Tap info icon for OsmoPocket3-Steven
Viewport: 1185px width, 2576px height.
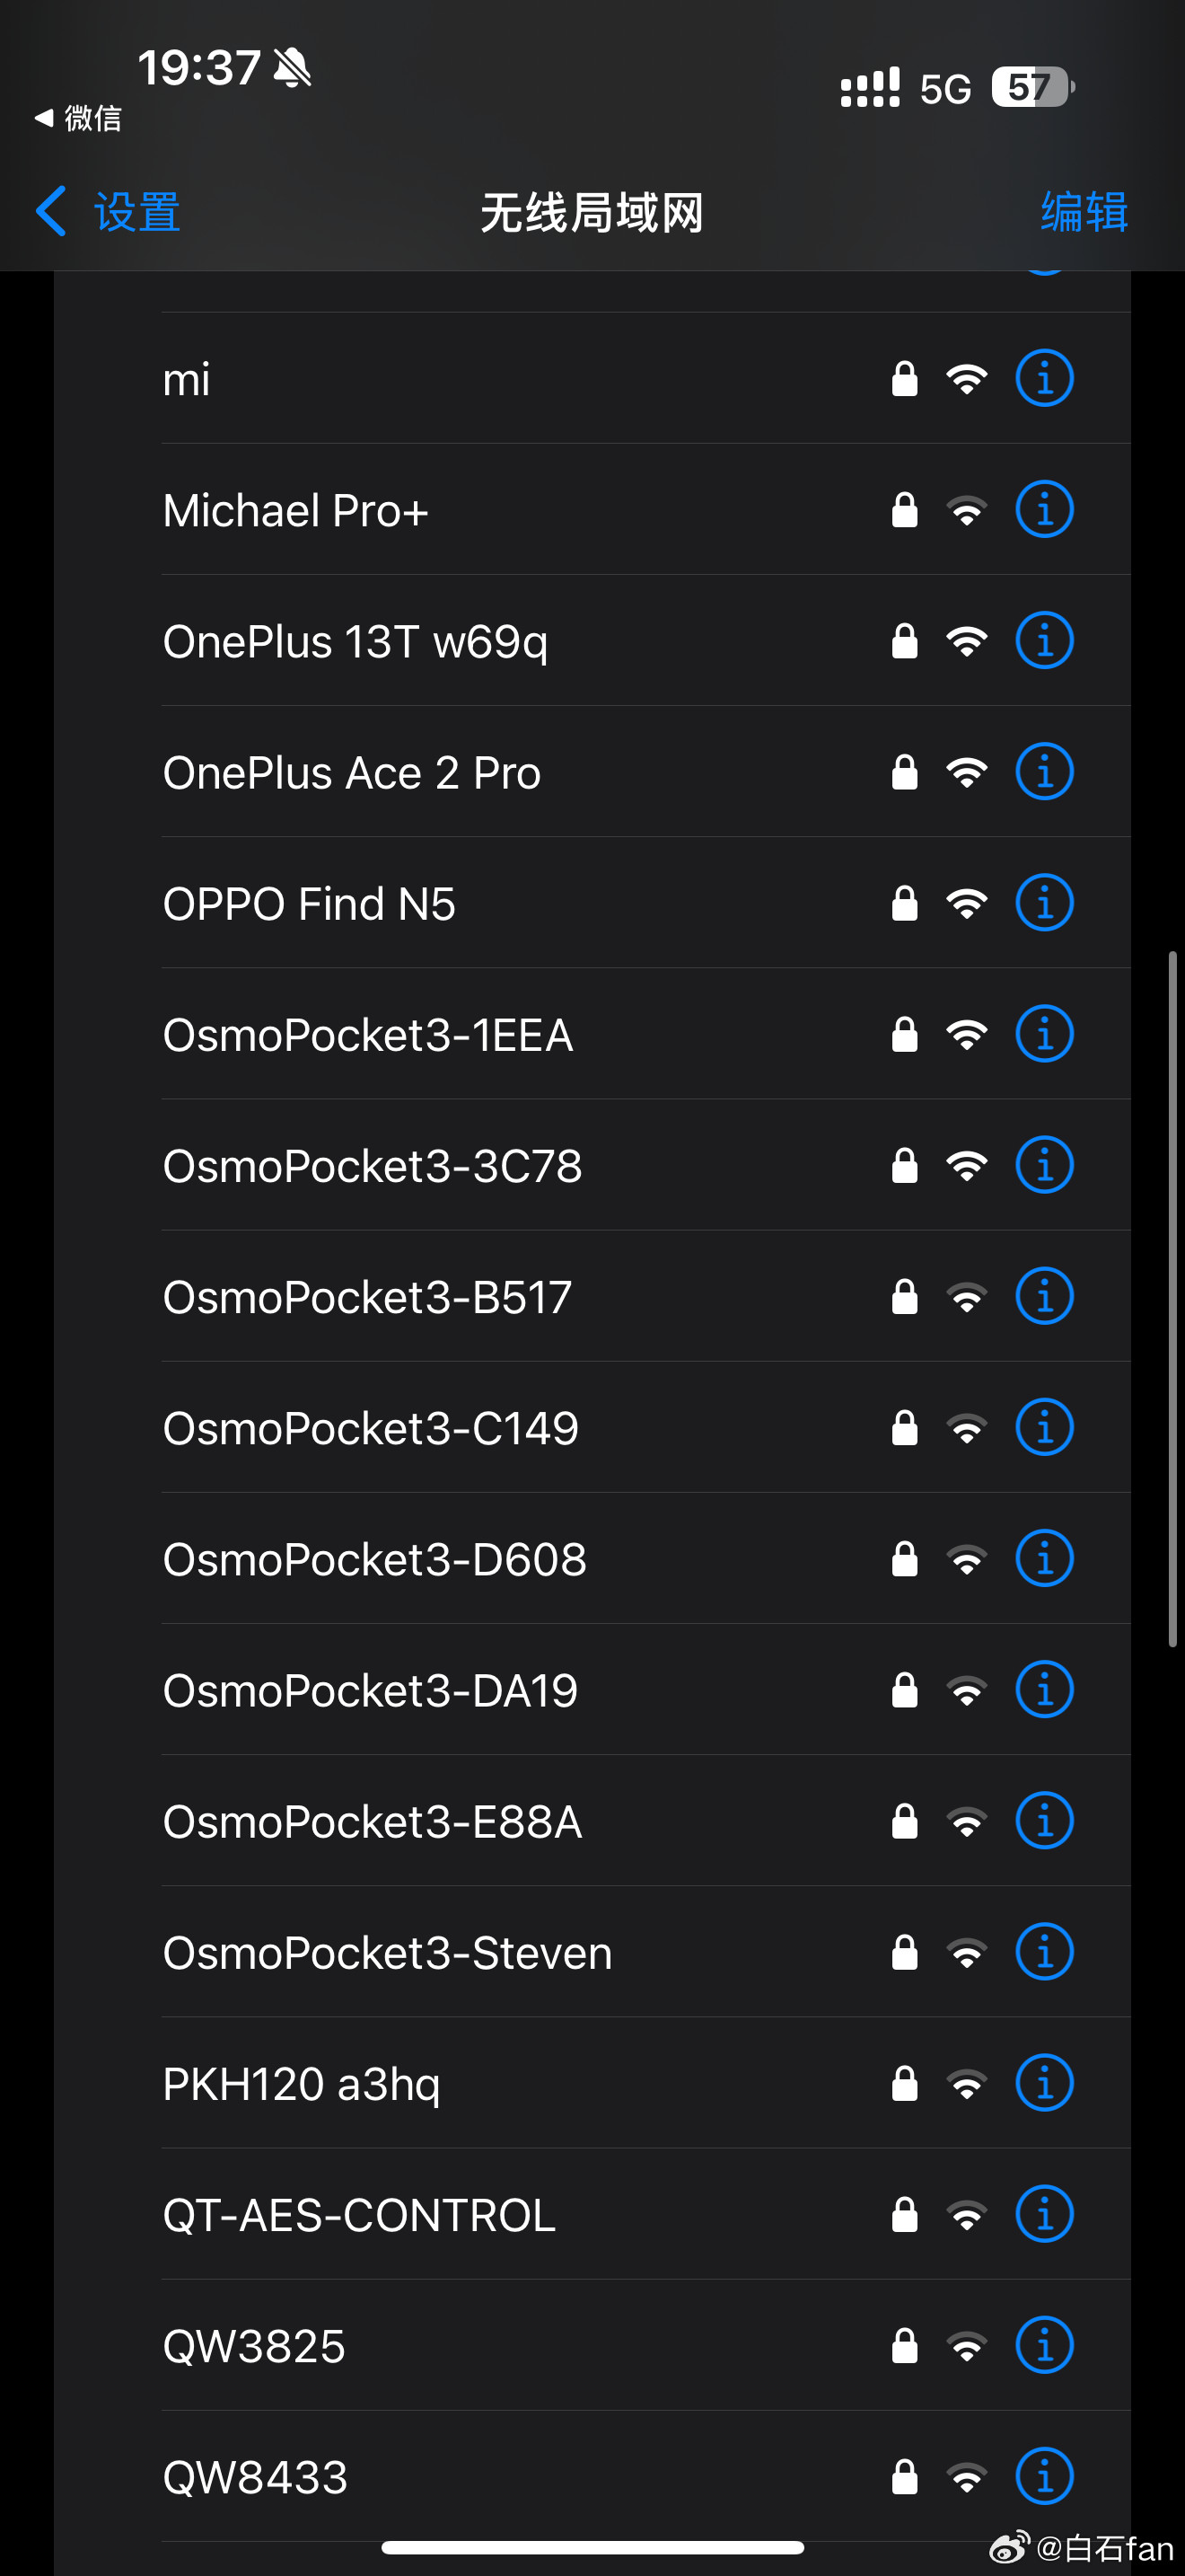coord(1044,1952)
